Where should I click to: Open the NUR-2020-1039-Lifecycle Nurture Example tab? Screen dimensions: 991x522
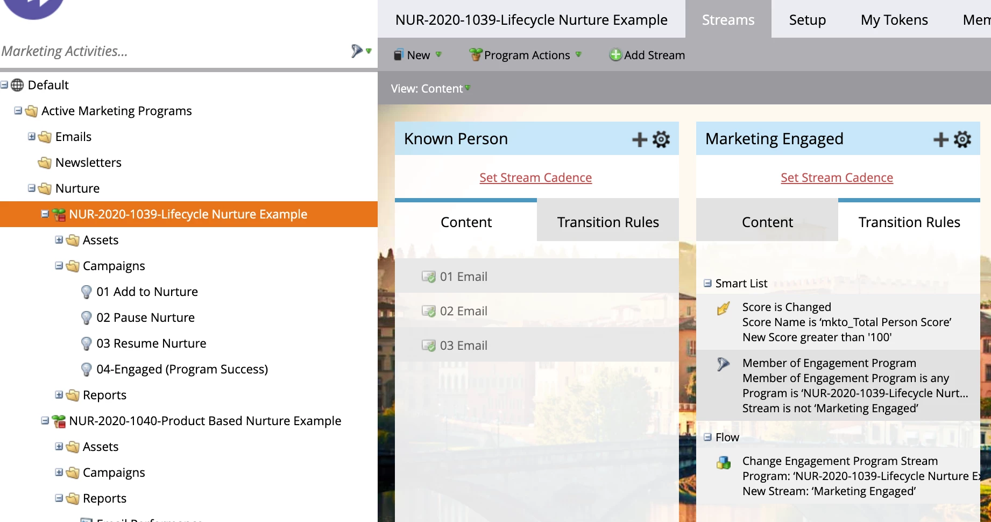pos(532,19)
